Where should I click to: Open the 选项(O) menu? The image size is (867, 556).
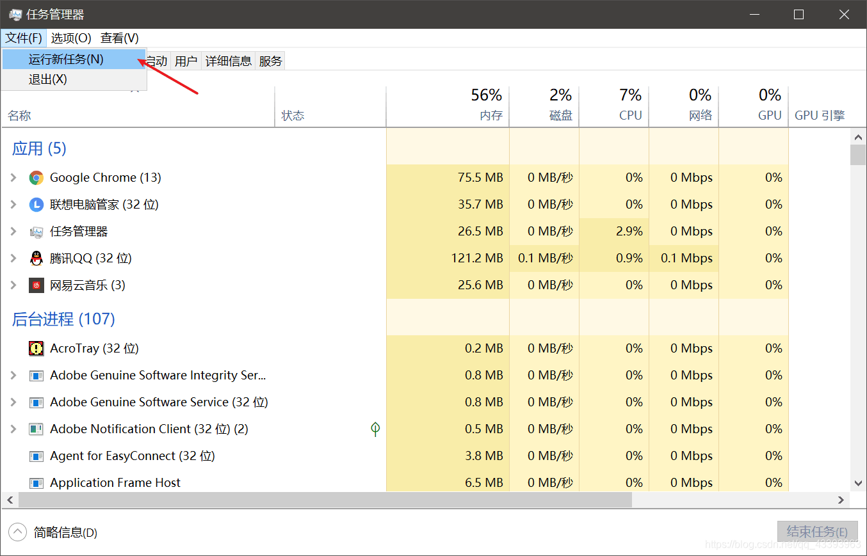pos(71,38)
